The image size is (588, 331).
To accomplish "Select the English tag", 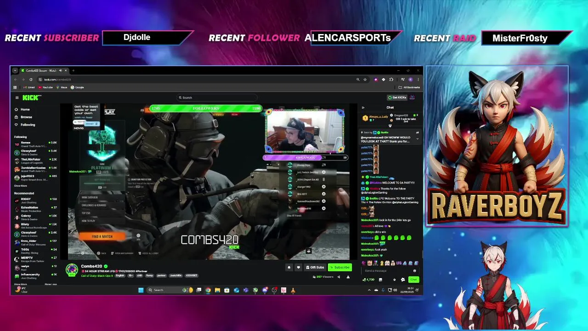I will tap(120, 275).
